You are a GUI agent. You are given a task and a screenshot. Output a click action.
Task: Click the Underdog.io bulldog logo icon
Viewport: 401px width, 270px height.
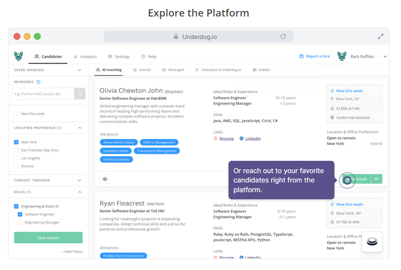[x=18, y=56]
